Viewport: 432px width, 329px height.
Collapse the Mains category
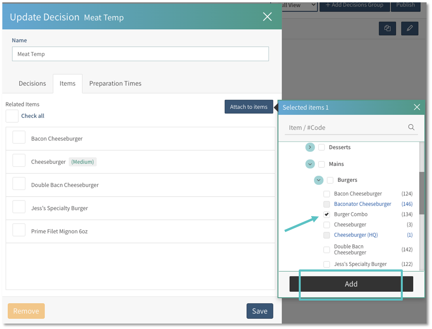[x=310, y=164]
